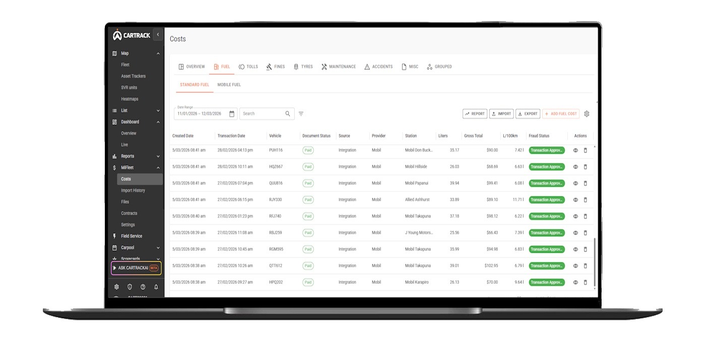Click inside the Search input field
Image resolution: width=713 pixels, height=351 pixels.
(262, 113)
